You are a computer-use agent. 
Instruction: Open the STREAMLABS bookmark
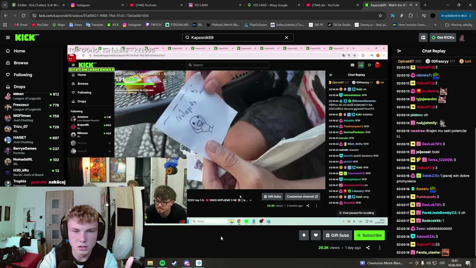click(177, 25)
